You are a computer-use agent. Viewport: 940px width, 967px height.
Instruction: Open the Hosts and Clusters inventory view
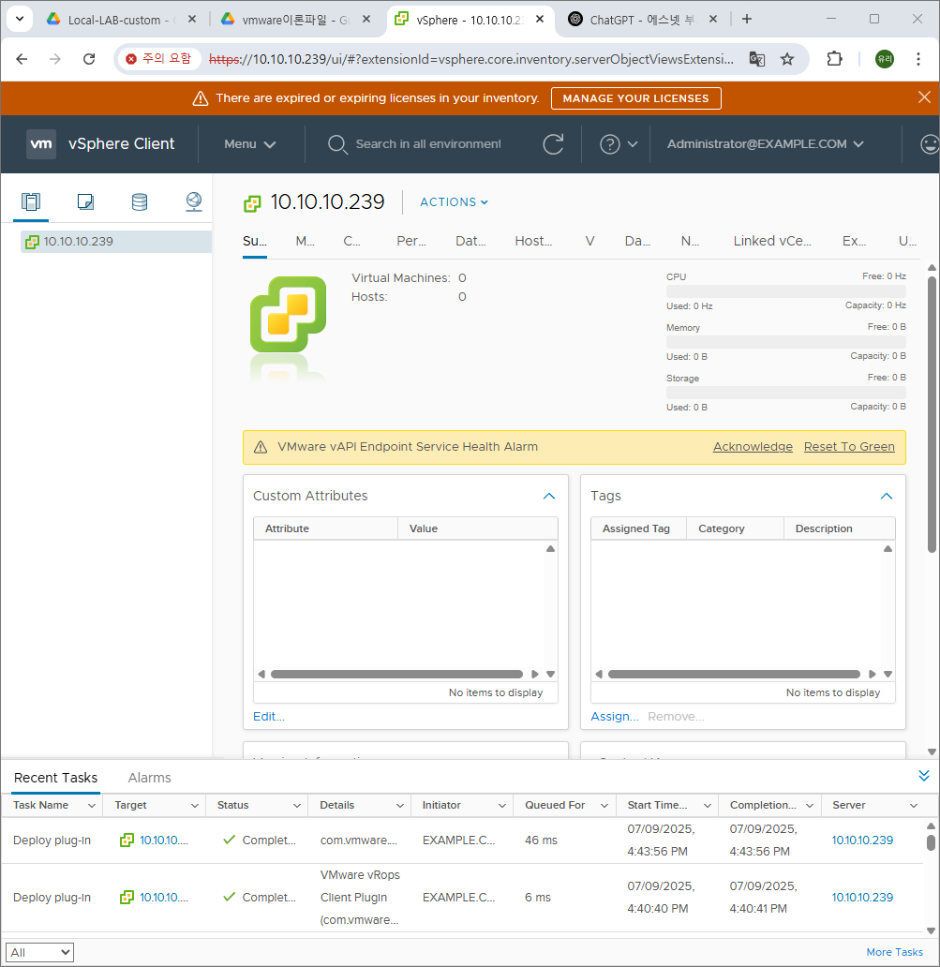pos(30,201)
